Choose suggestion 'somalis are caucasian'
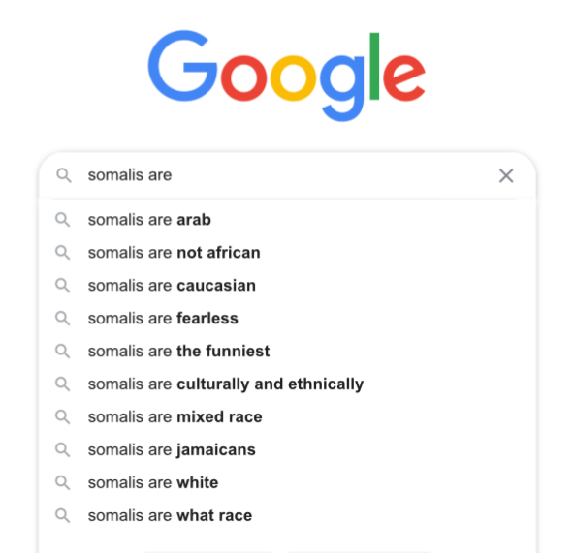574x553 pixels. (287, 286)
